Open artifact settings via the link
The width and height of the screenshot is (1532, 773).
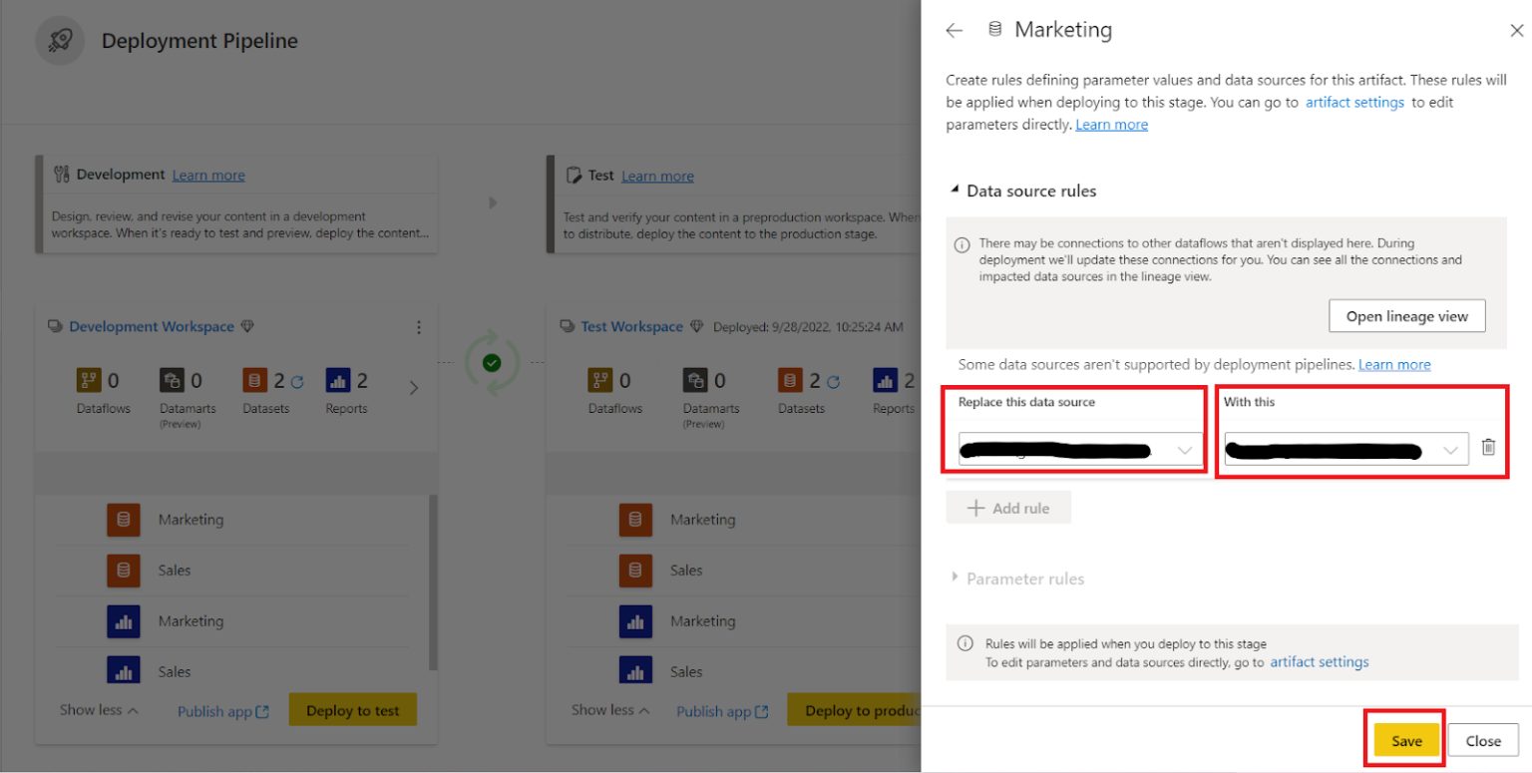click(1354, 102)
